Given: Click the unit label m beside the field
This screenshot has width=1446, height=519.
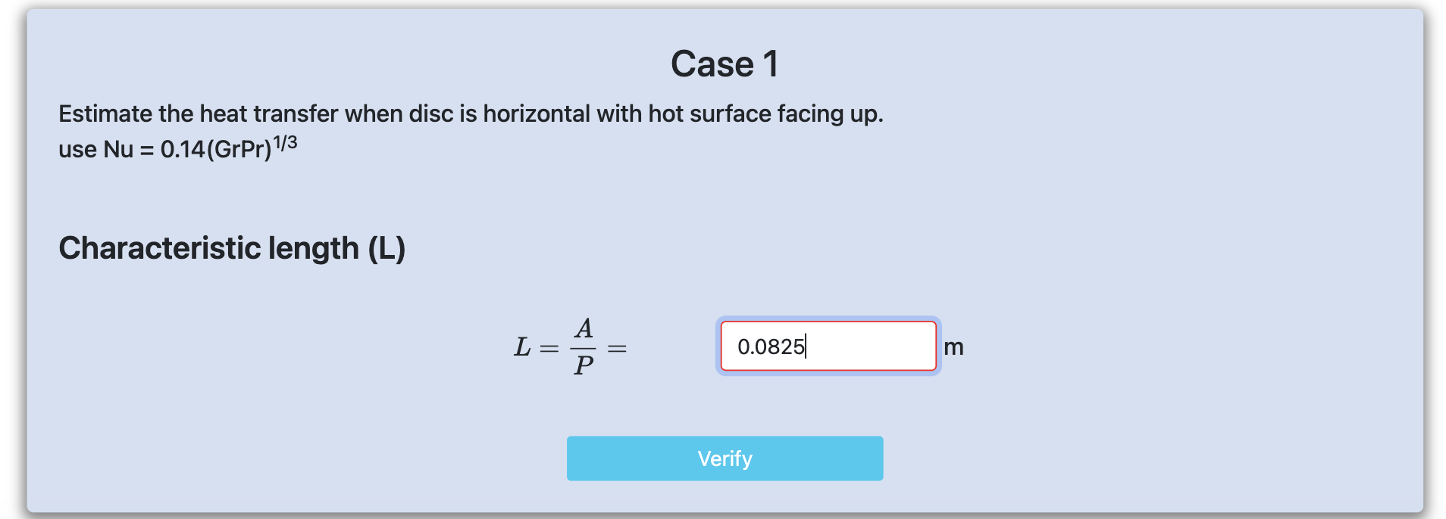Looking at the screenshot, I should coord(953,347).
